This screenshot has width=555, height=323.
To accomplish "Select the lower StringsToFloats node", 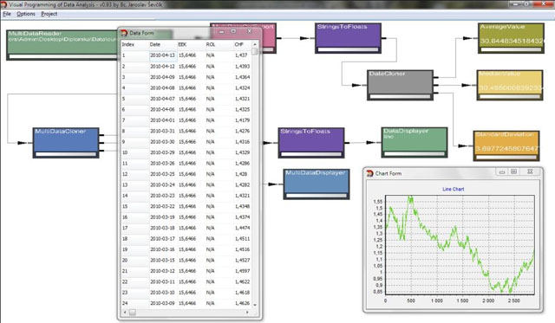I will (311, 143).
